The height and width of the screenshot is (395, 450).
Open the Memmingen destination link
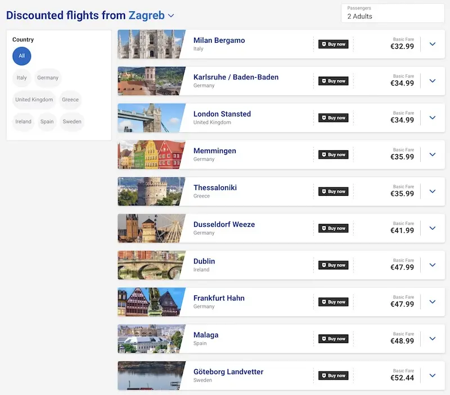[215, 151]
